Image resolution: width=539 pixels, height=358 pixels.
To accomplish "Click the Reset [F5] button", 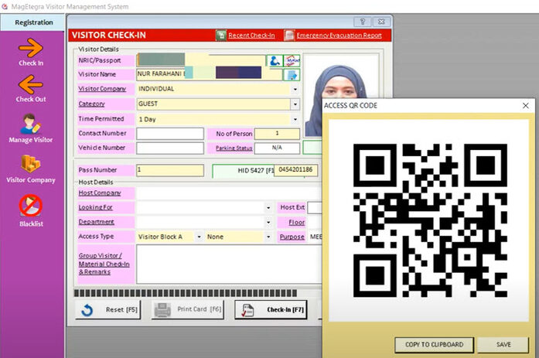I will [x=108, y=310].
